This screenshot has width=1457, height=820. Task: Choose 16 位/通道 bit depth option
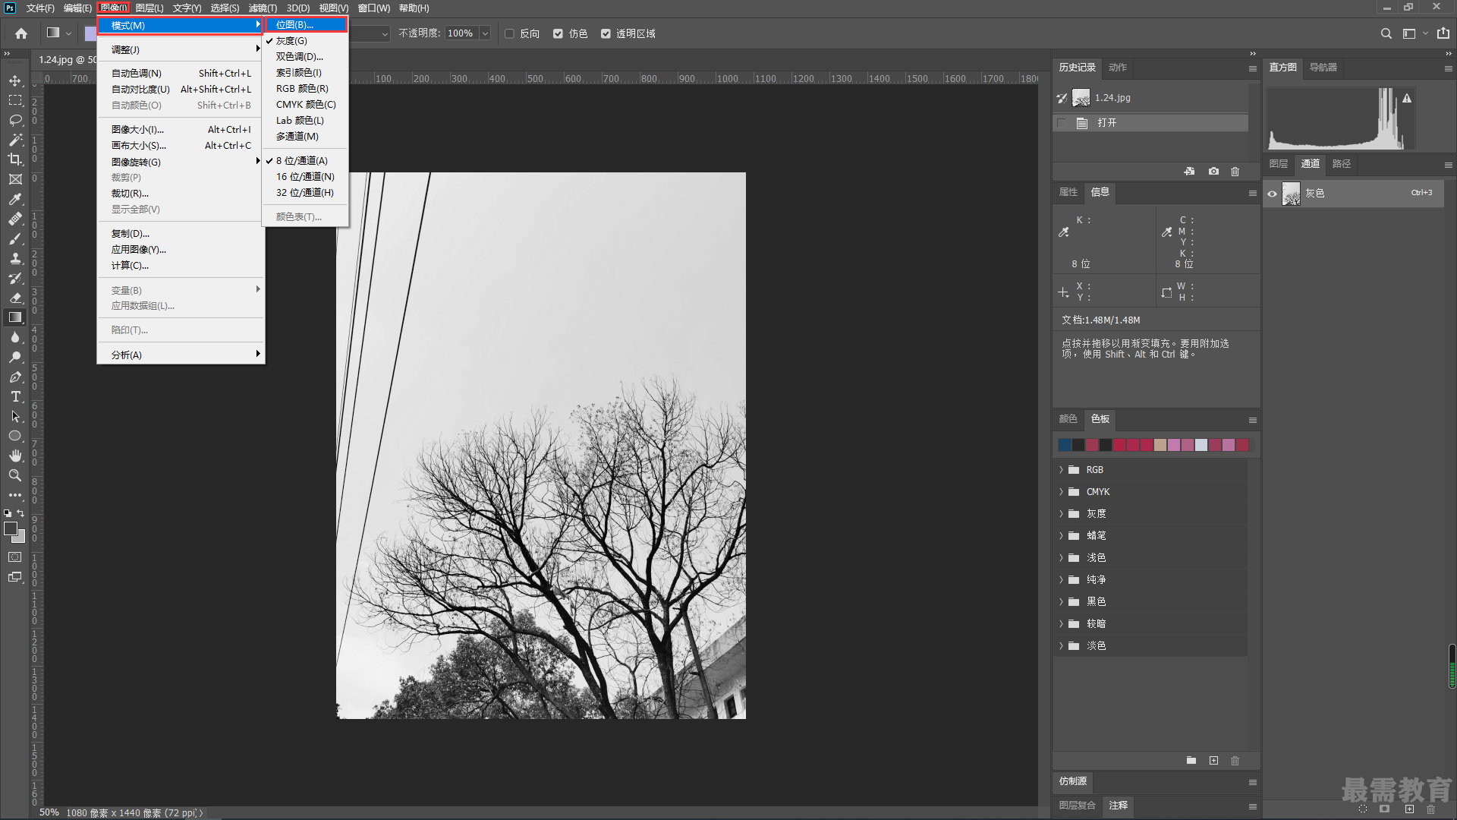(305, 176)
